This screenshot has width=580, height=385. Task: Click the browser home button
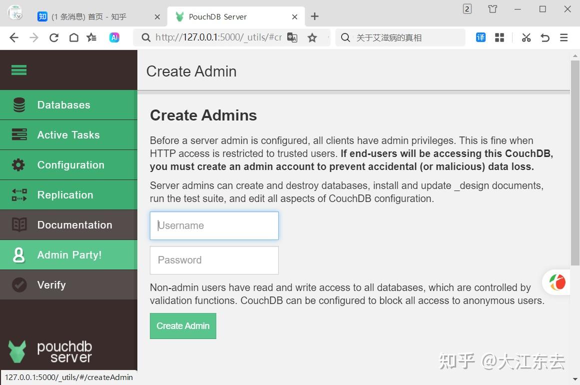click(x=73, y=37)
